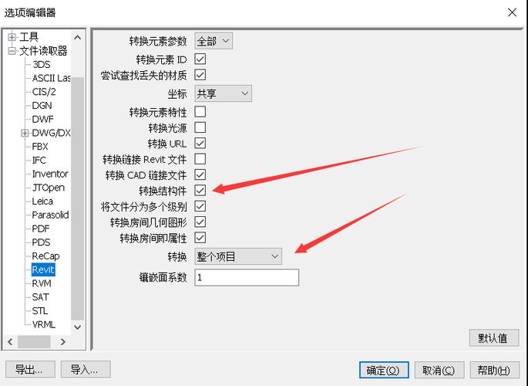Open the 转换元素参数 dropdown
The height and width of the screenshot is (386, 528).
[214, 41]
